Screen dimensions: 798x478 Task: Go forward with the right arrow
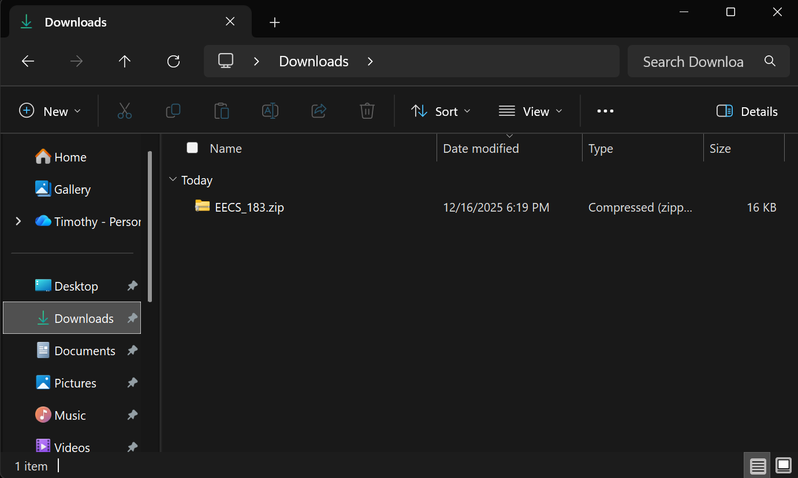[x=76, y=61]
